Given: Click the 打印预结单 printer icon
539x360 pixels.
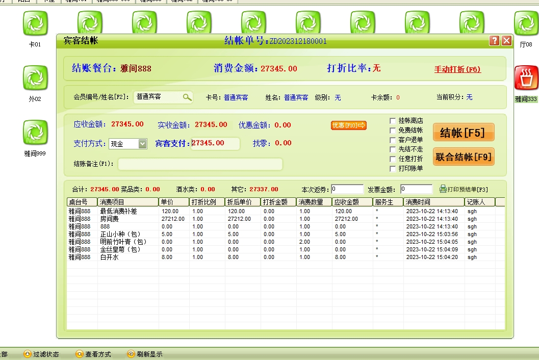Looking at the screenshot, I should pos(443,189).
